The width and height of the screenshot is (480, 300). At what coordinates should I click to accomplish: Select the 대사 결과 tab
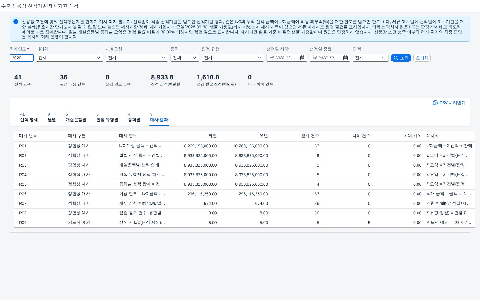click(x=159, y=117)
